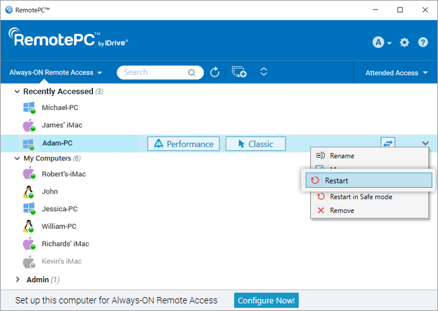Click the RemotePC by IDrive logo
The width and height of the screenshot is (438, 311).
68,37
